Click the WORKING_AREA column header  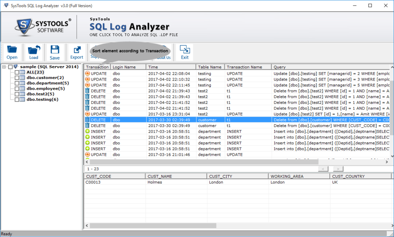point(299,176)
